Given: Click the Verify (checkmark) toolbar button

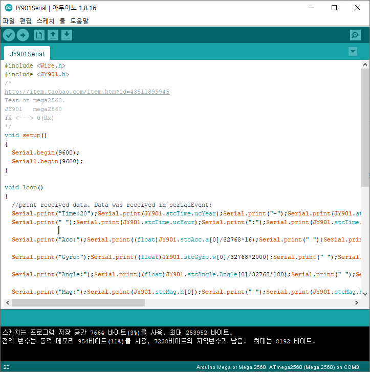Looking at the screenshot, I should [9, 35].
